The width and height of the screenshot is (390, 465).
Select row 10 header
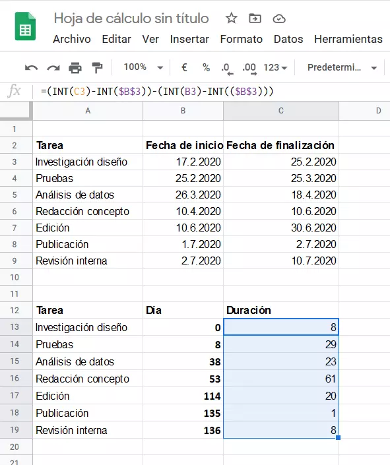pyautogui.click(x=16, y=277)
